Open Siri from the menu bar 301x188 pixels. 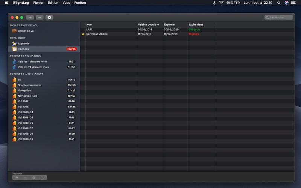point(286,3)
